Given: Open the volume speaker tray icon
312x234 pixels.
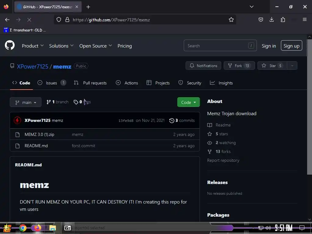Looking at the screenshot, I should [268, 228].
